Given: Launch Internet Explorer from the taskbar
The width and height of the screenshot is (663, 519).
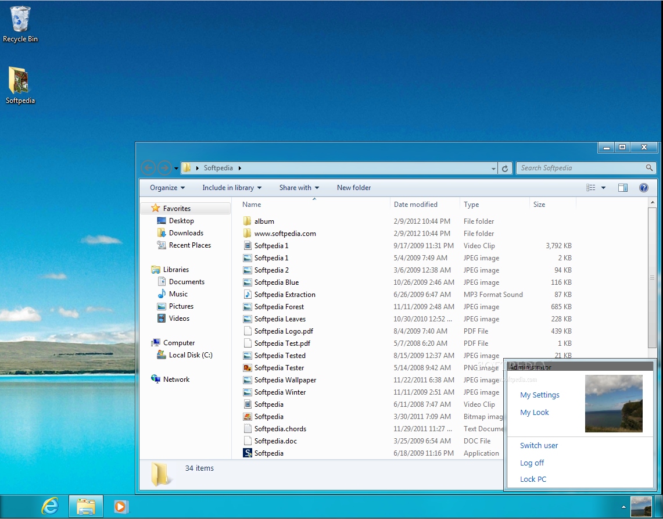Looking at the screenshot, I should [51, 506].
